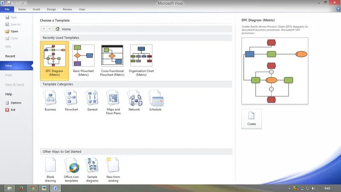This screenshot has width=341, height=192.
Task: Click the Visio application icon in title bar
Action: point(3,3)
